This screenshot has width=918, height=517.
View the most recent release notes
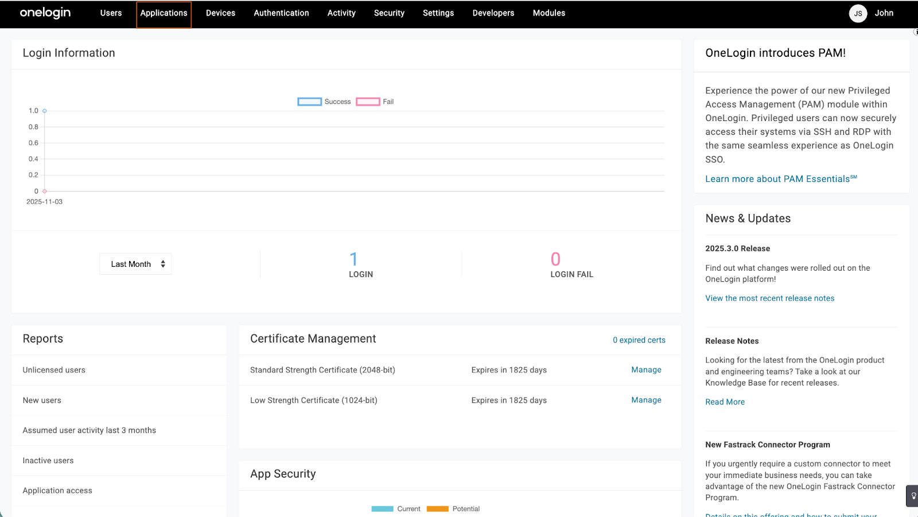click(769, 298)
